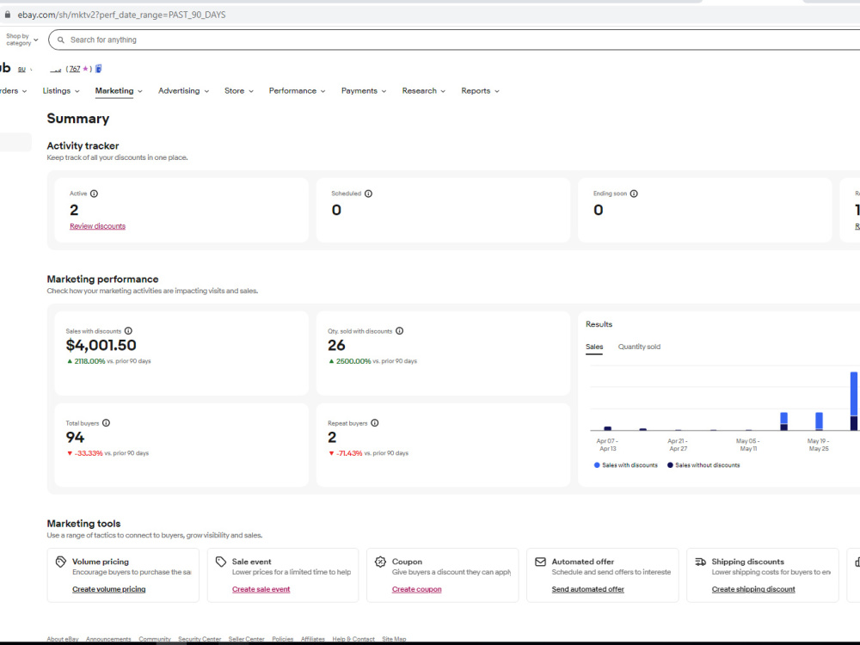Click Send automated offer link
The height and width of the screenshot is (645, 860).
pos(588,589)
